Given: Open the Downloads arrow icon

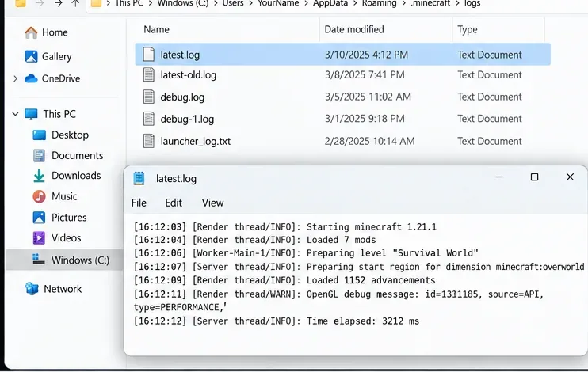Looking at the screenshot, I should (x=39, y=176).
